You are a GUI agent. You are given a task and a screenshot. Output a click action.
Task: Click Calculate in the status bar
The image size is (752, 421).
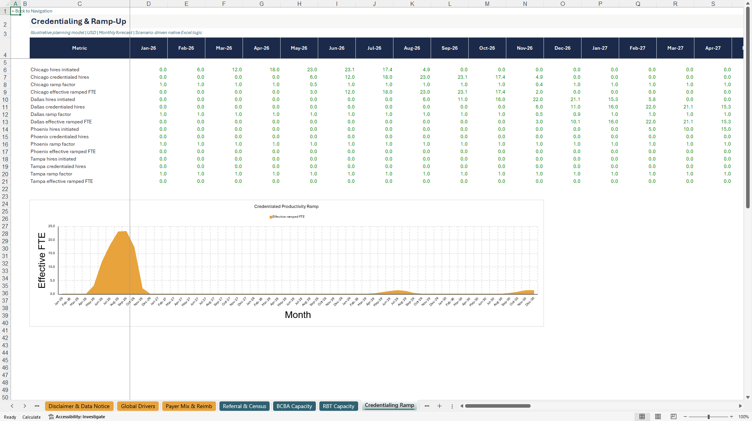pos(31,417)
